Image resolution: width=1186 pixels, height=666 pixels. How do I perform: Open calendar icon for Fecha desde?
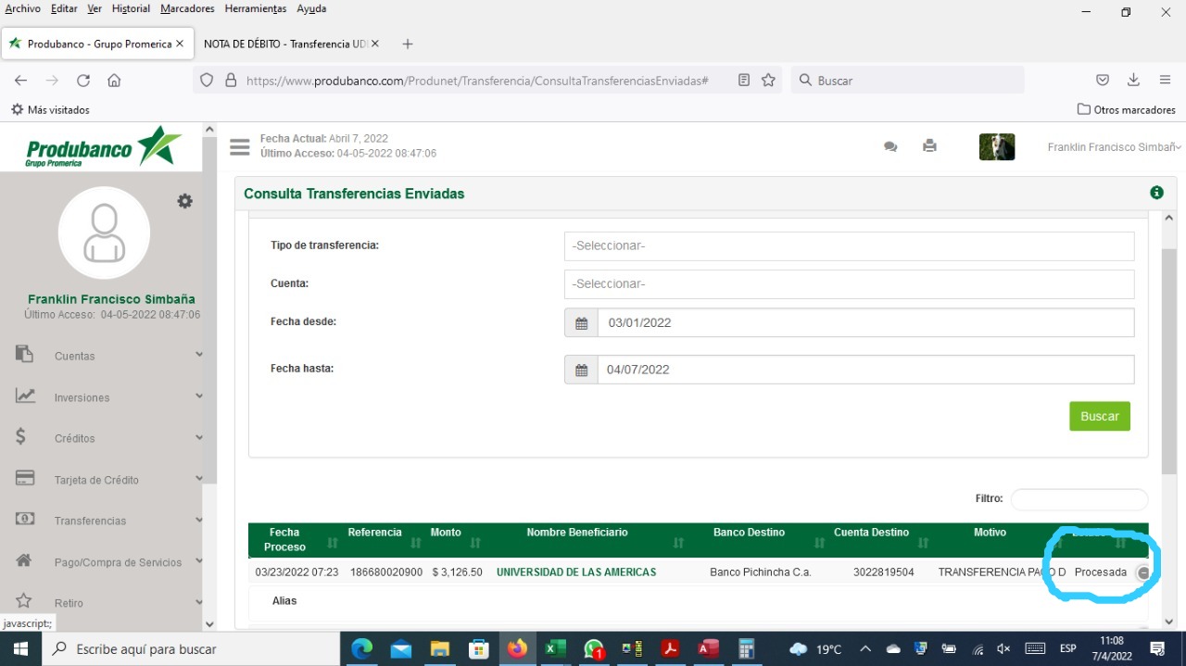(581, 323)
